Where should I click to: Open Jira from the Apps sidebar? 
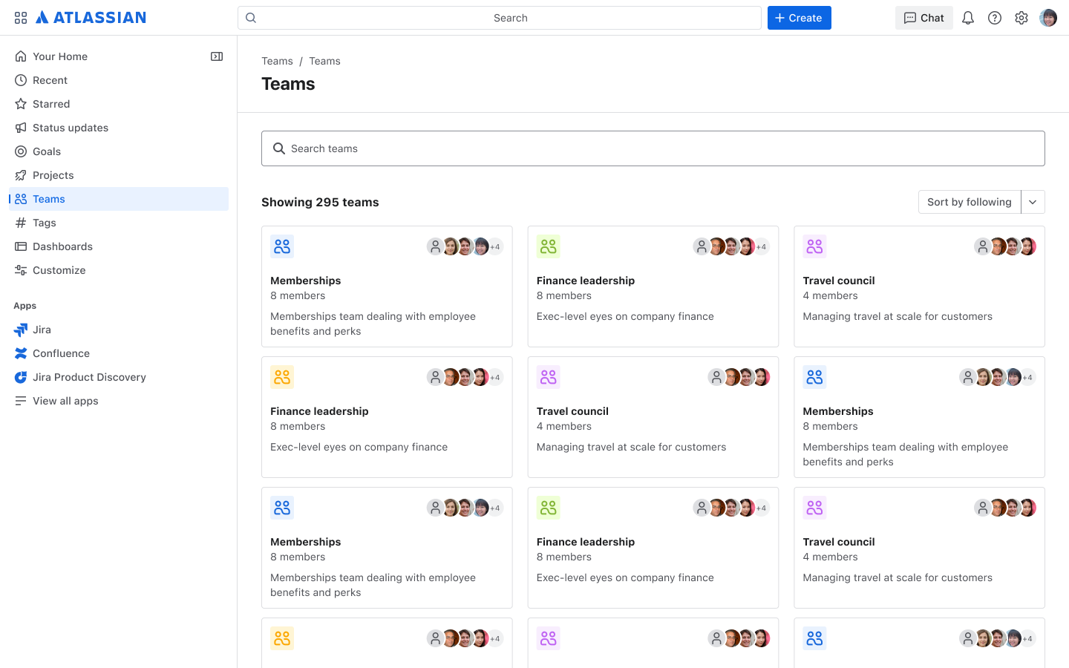41,330
